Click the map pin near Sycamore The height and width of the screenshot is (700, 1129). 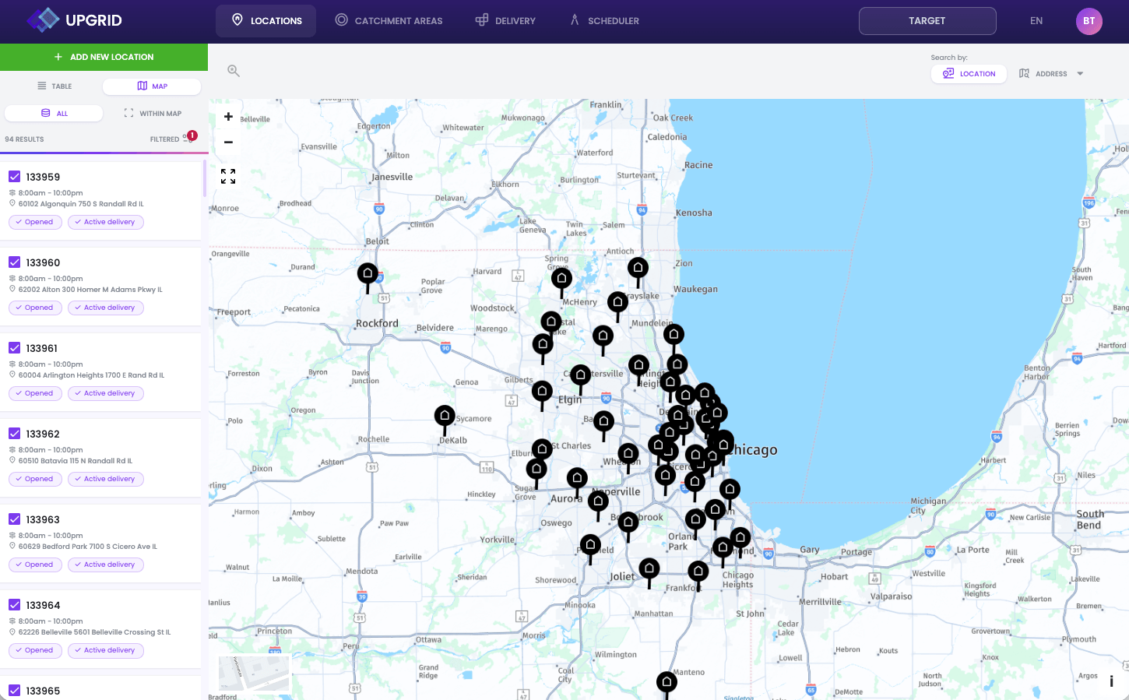(x=445, y=416)
